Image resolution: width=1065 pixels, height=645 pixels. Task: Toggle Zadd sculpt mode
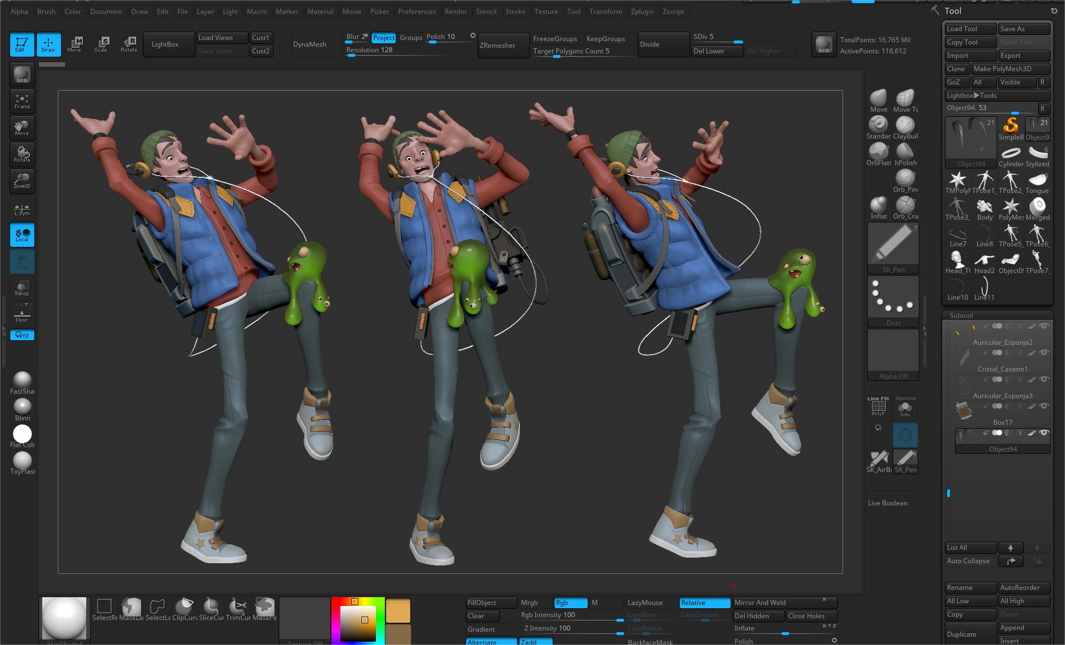[x=536, y=642]
